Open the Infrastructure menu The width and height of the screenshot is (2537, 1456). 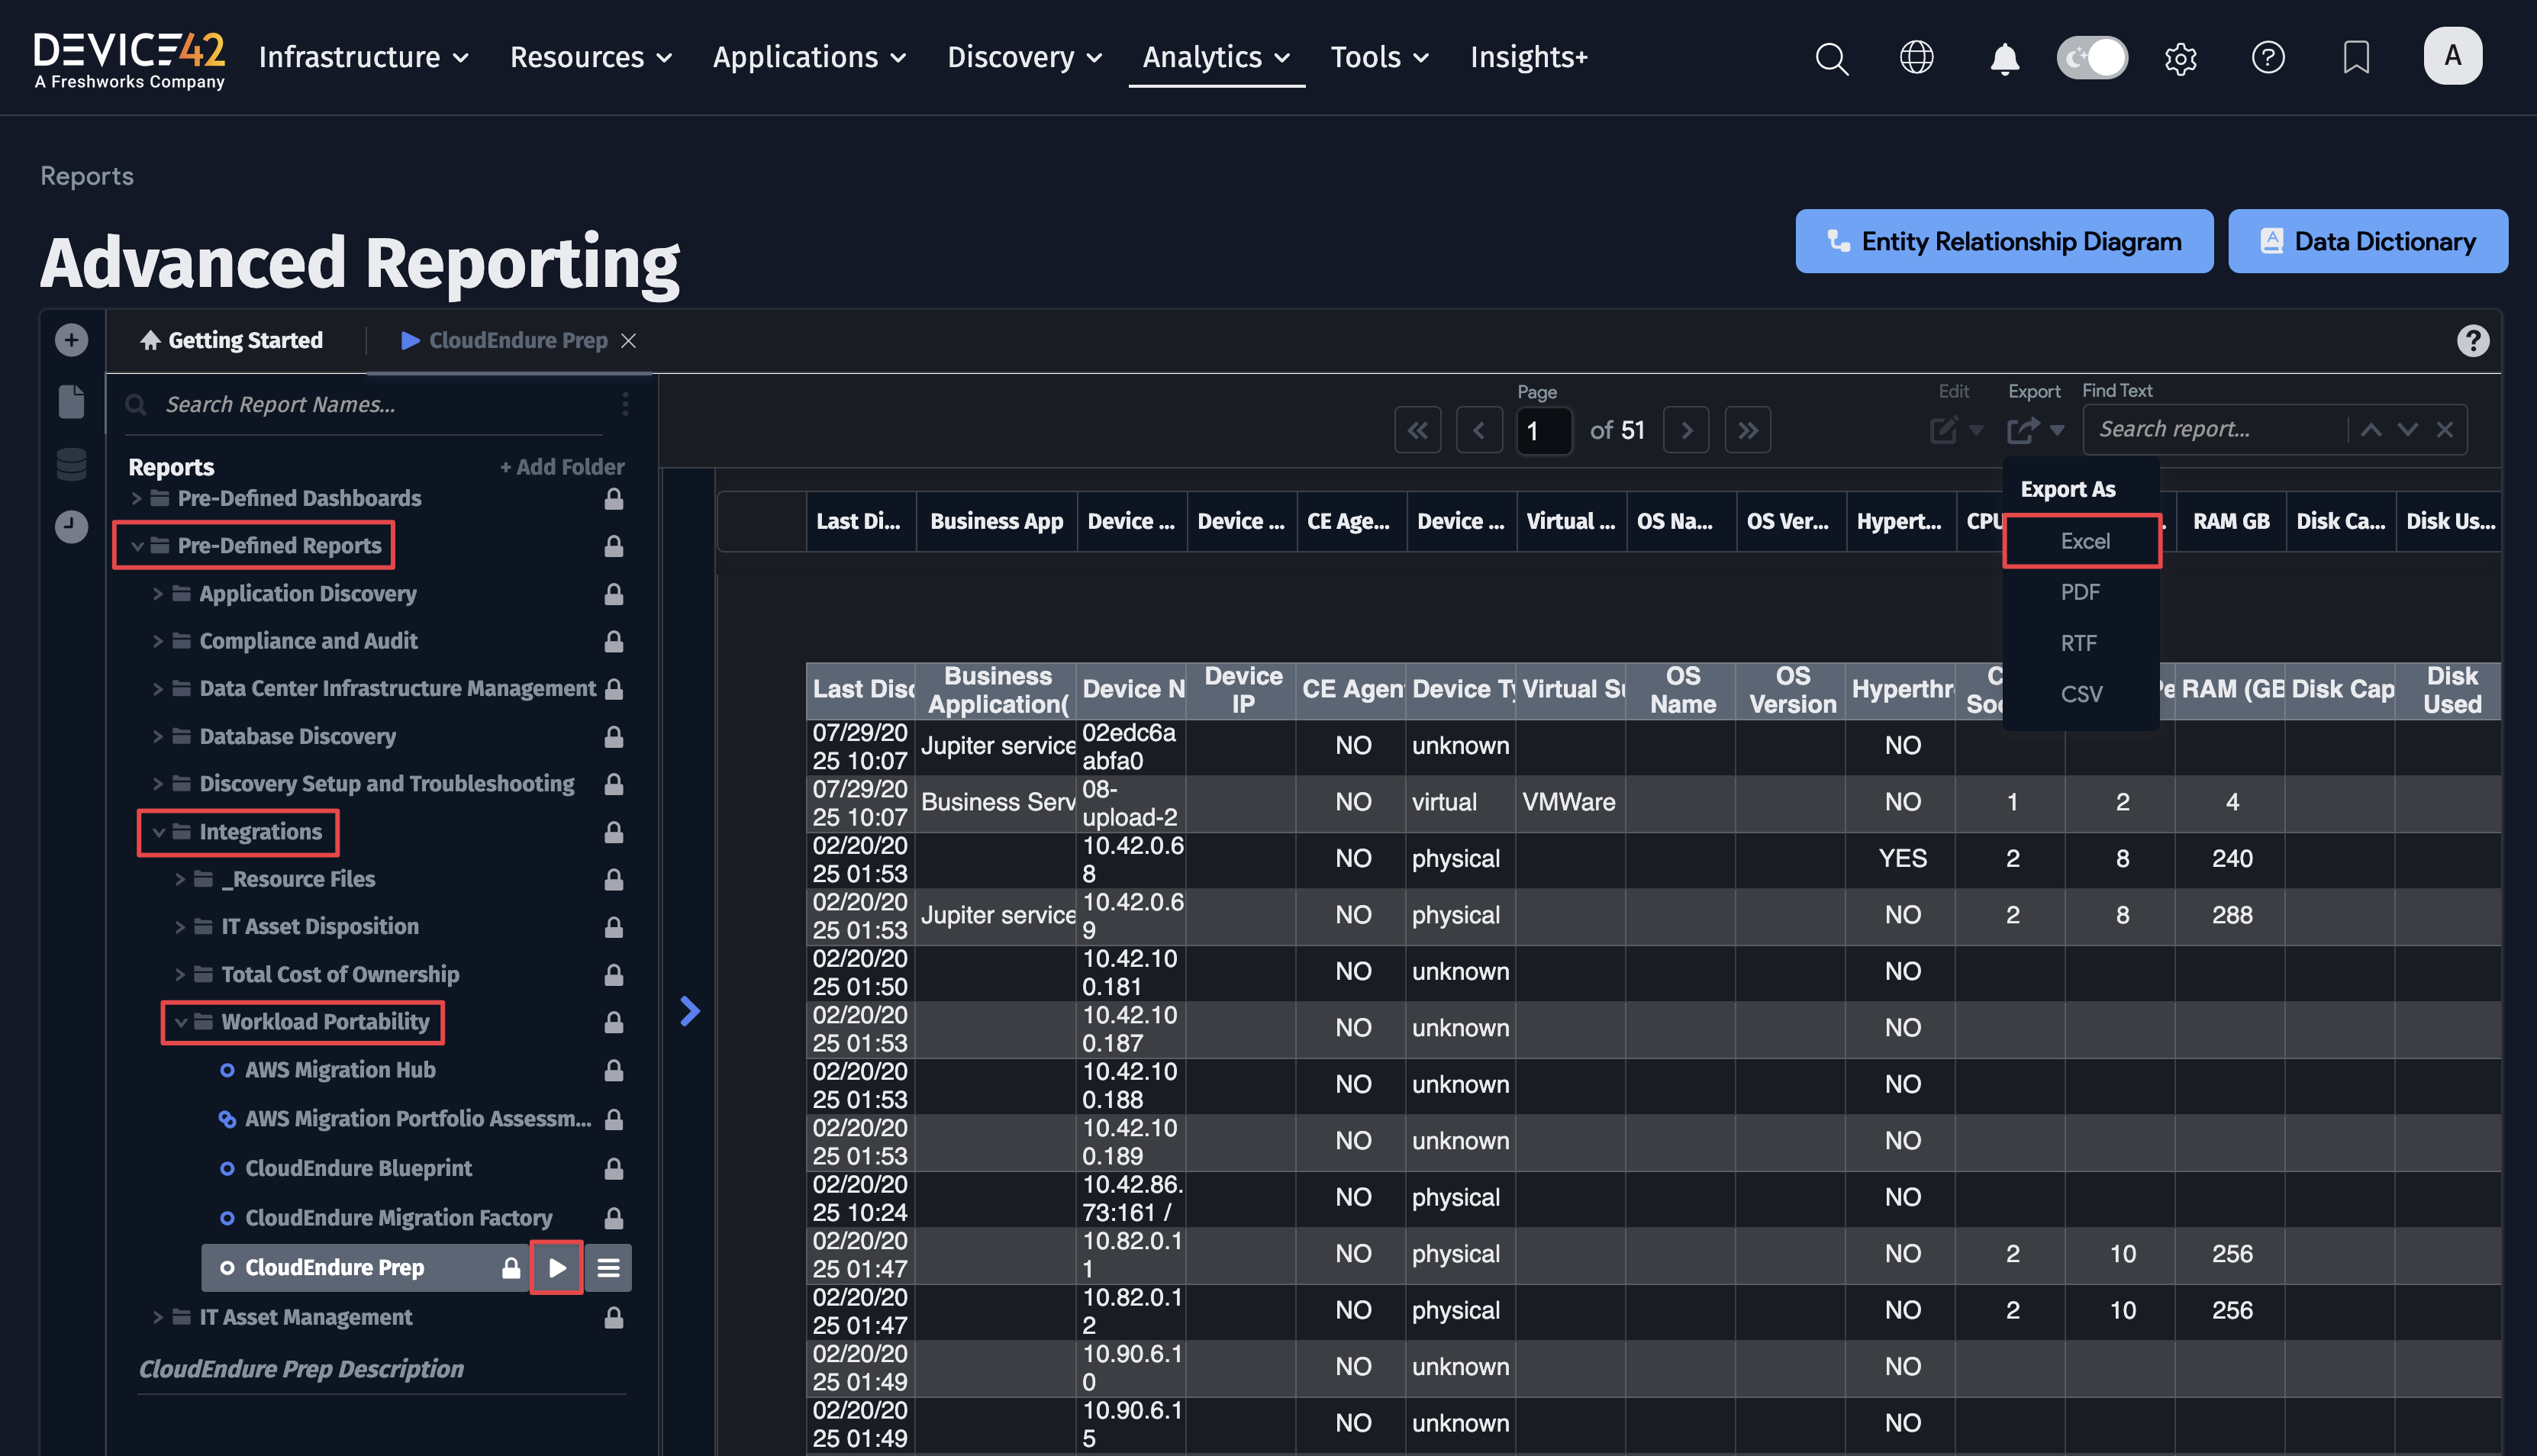click(364, 57)
